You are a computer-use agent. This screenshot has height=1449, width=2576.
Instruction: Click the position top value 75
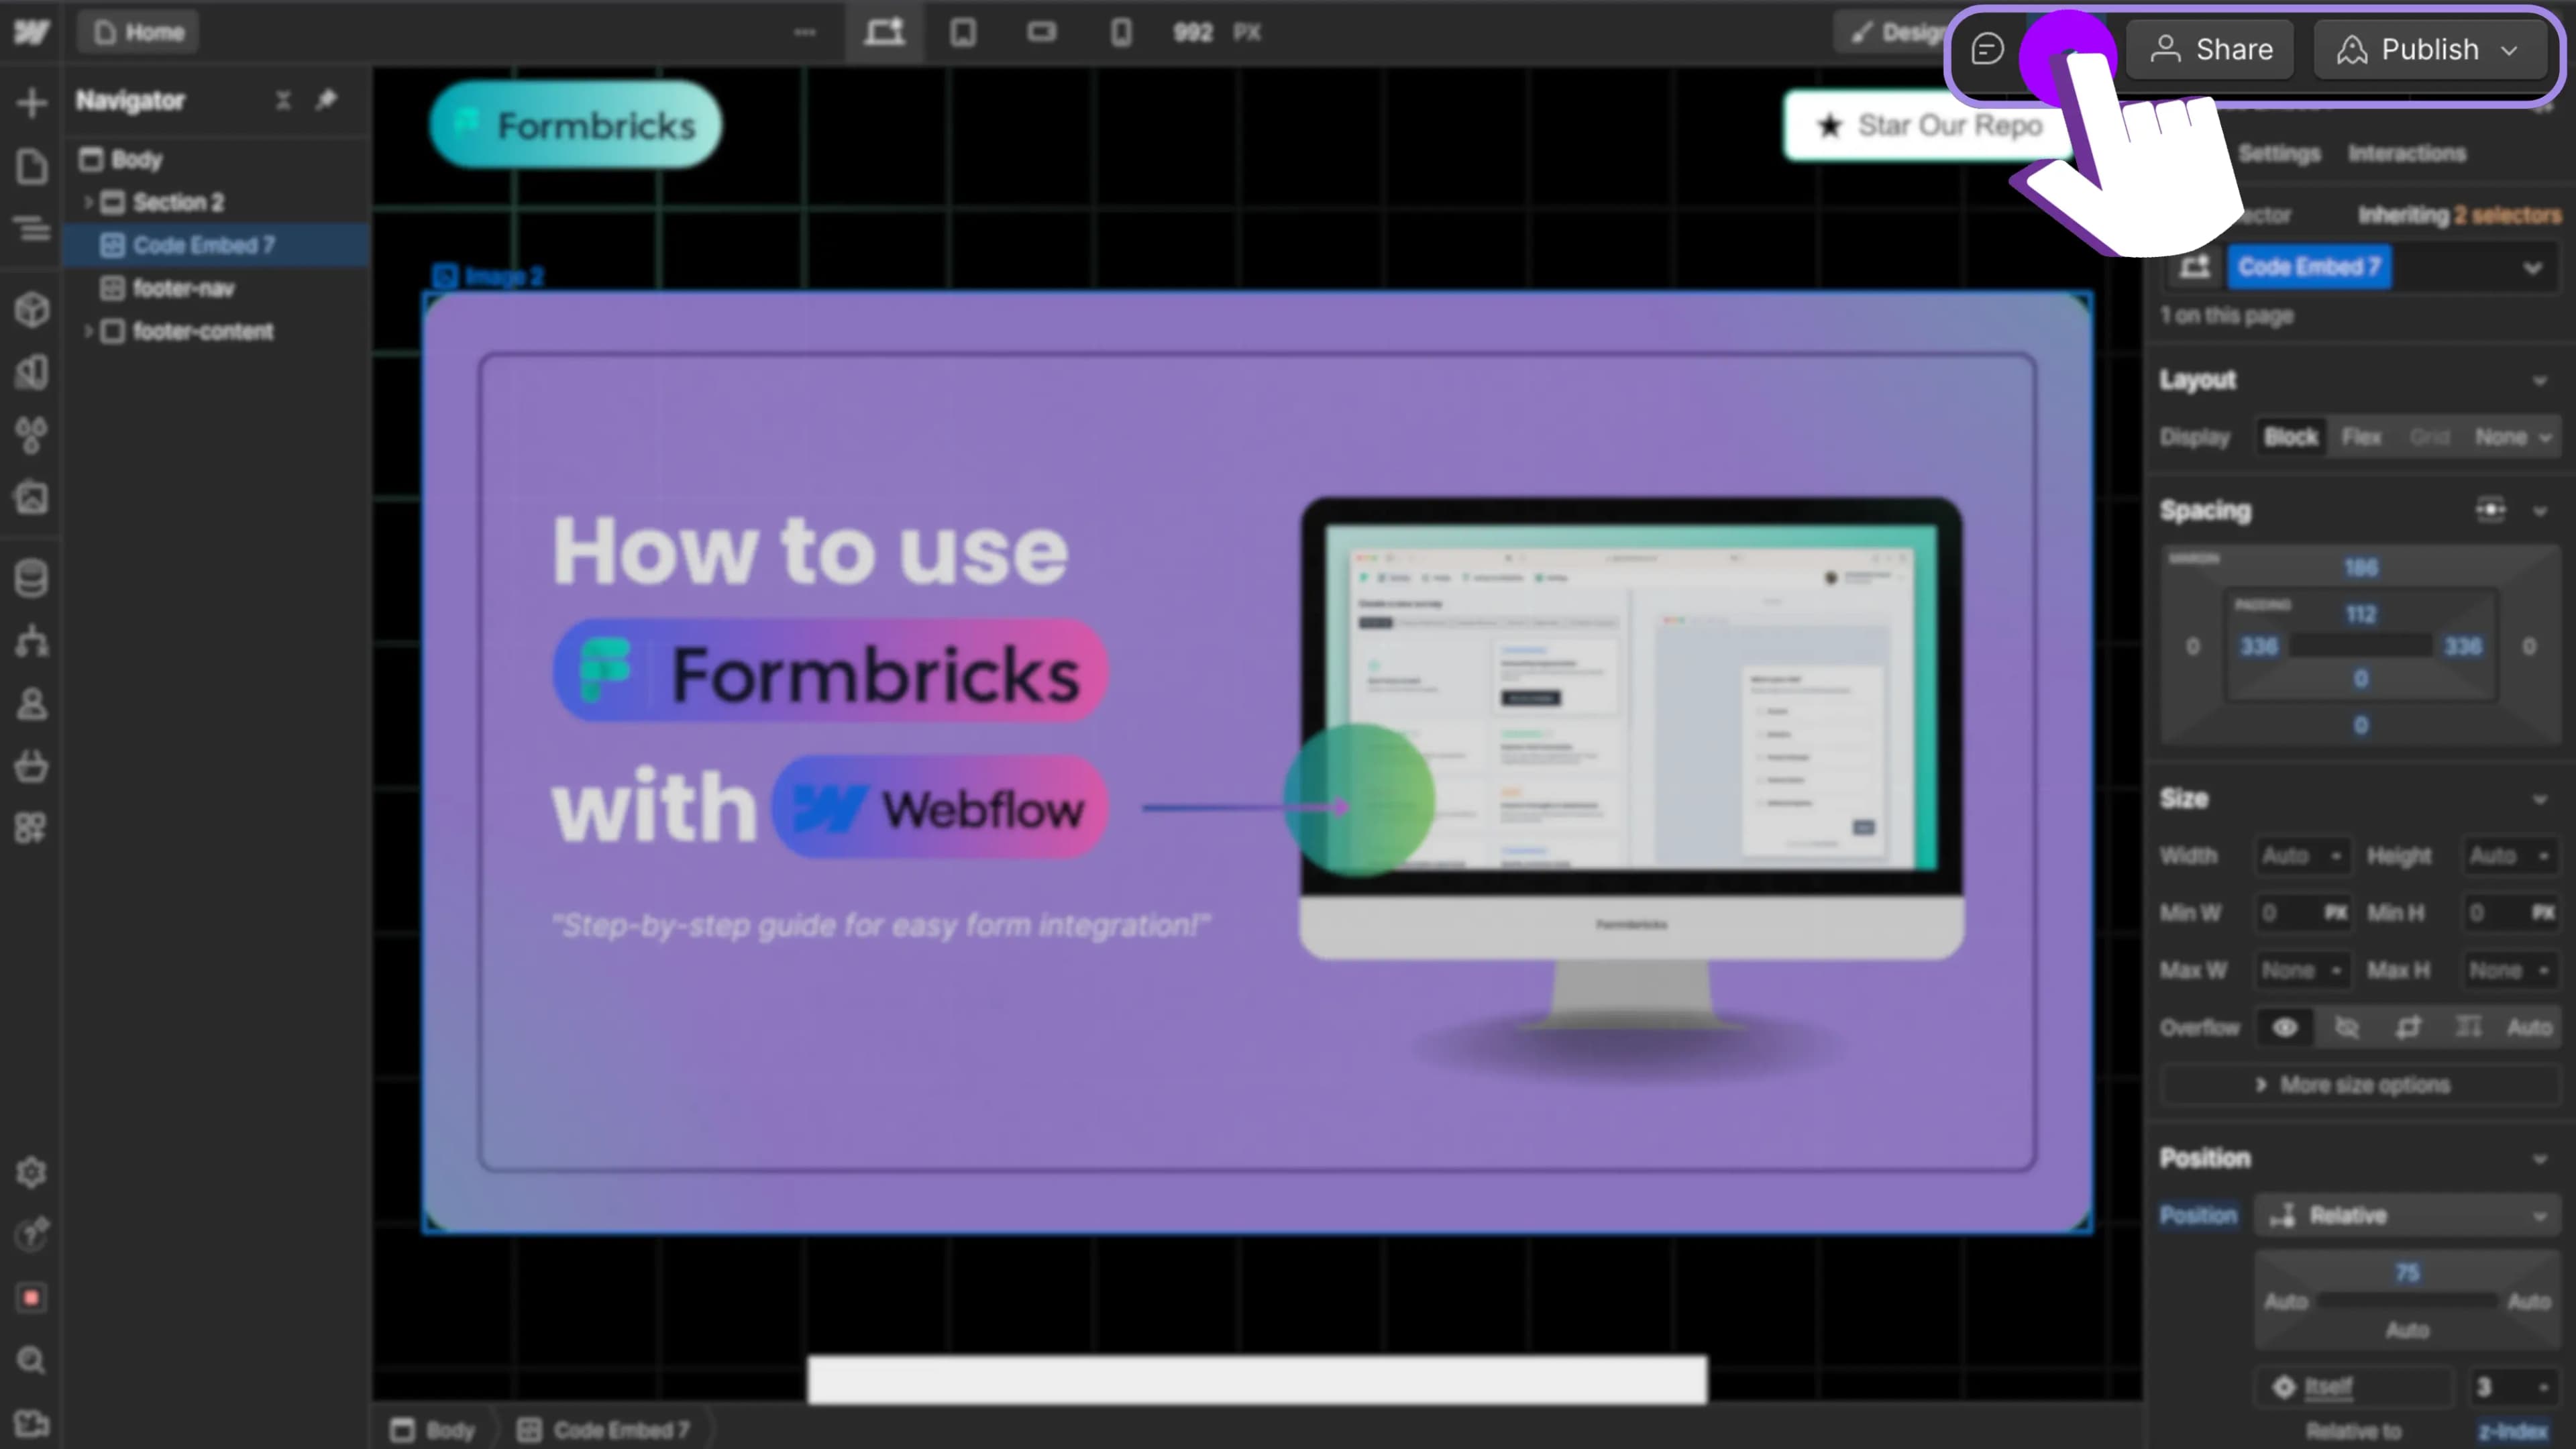(2407, 1273)
